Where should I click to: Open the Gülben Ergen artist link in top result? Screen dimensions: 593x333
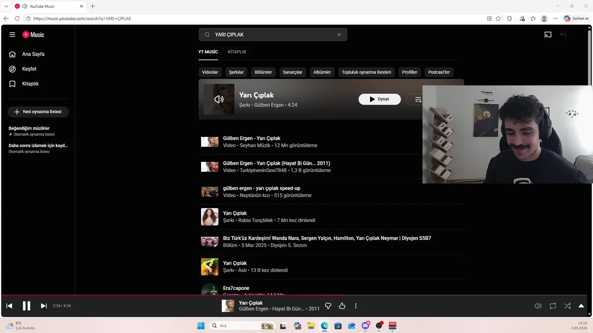point(269,105)
